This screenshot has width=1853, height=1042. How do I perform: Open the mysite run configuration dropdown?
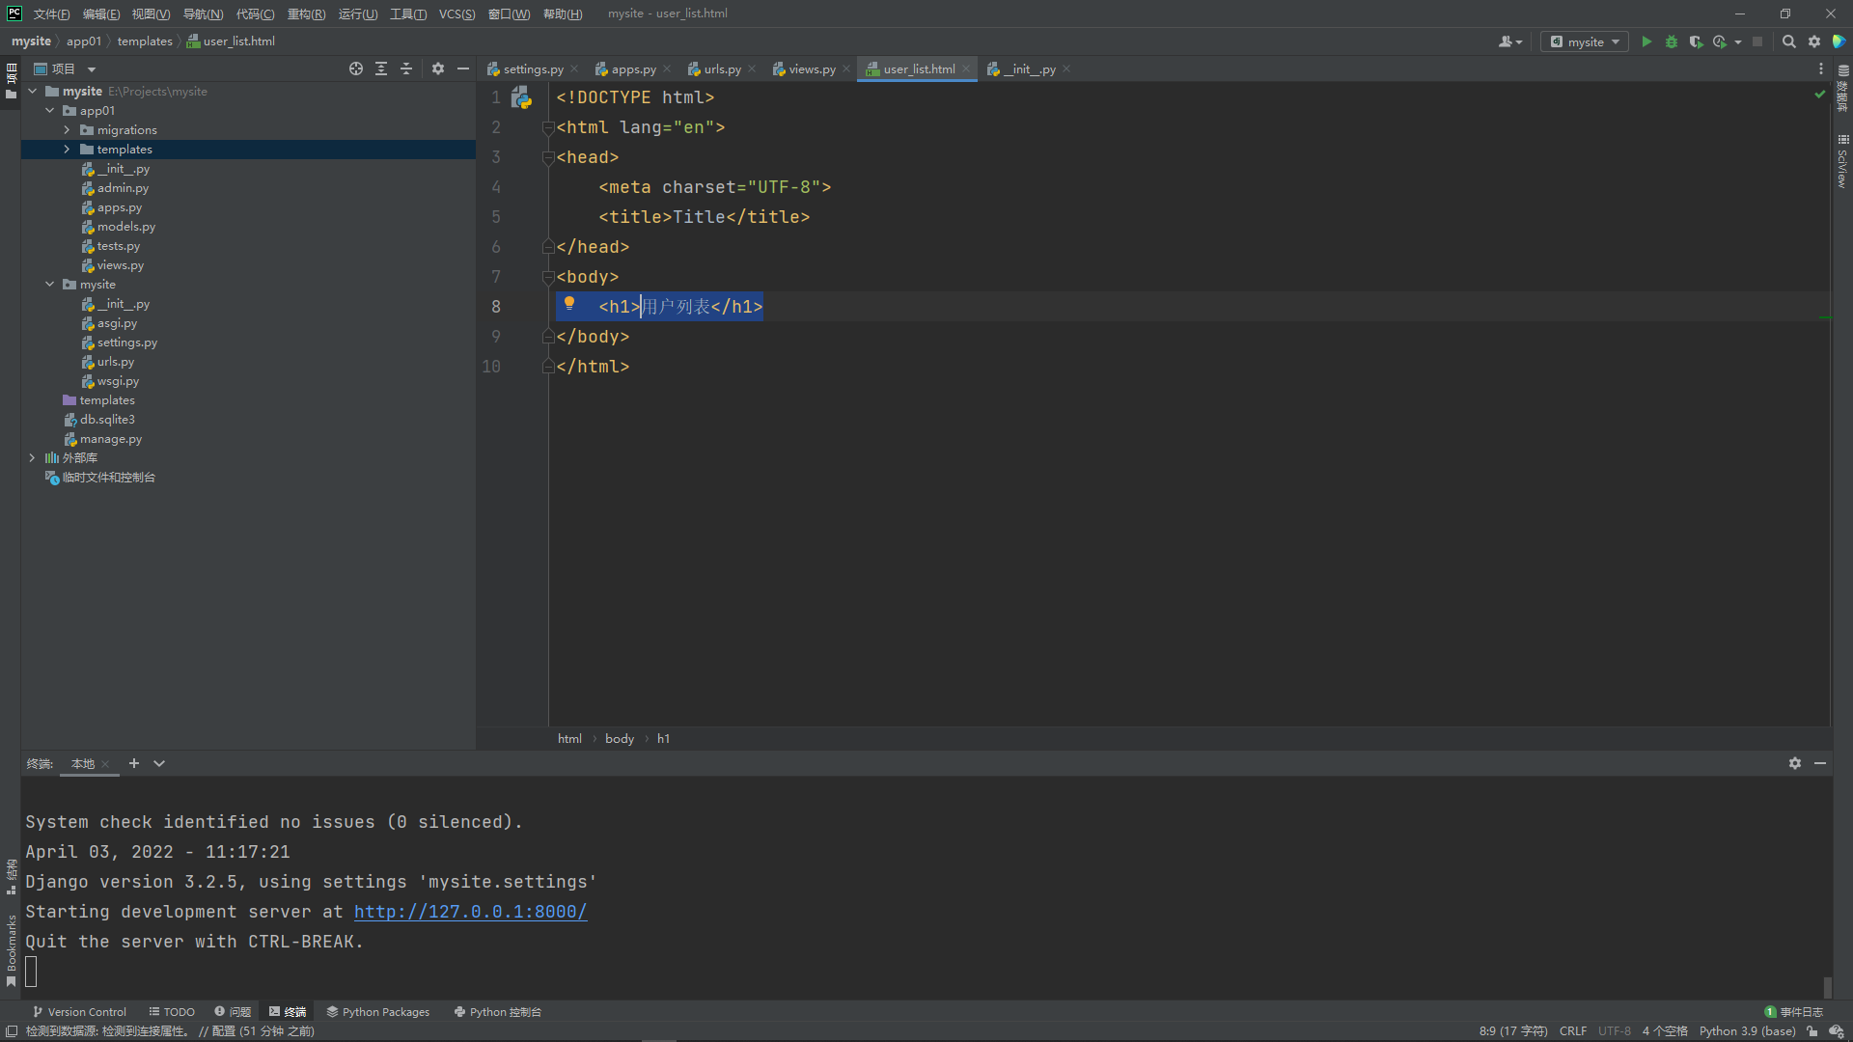click(1585, 41)
